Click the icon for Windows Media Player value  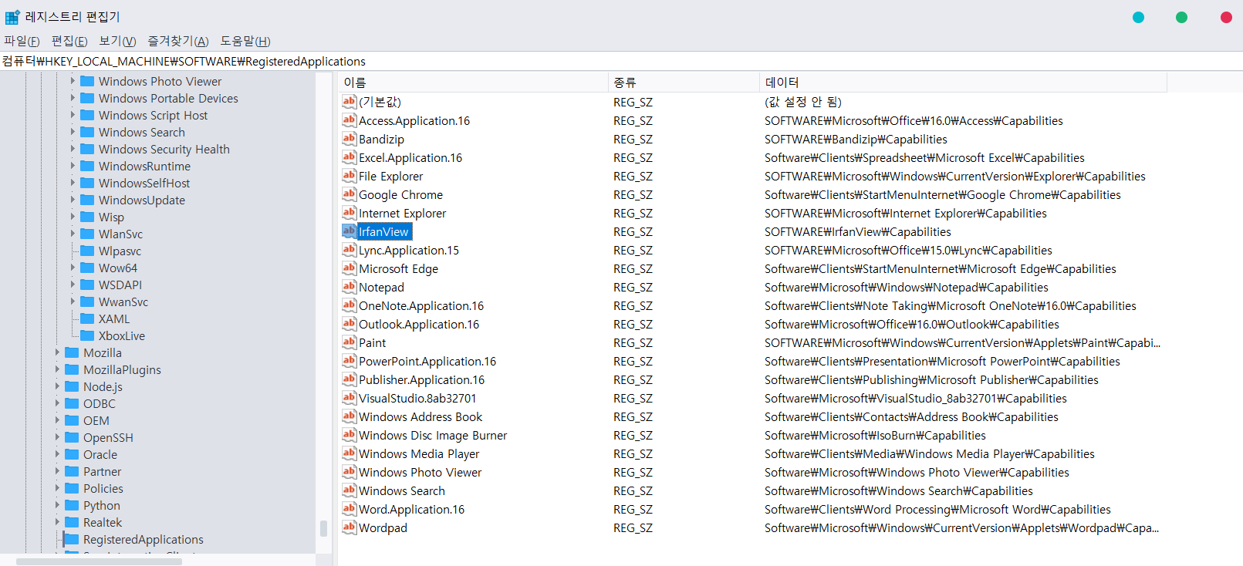[350, 453]
